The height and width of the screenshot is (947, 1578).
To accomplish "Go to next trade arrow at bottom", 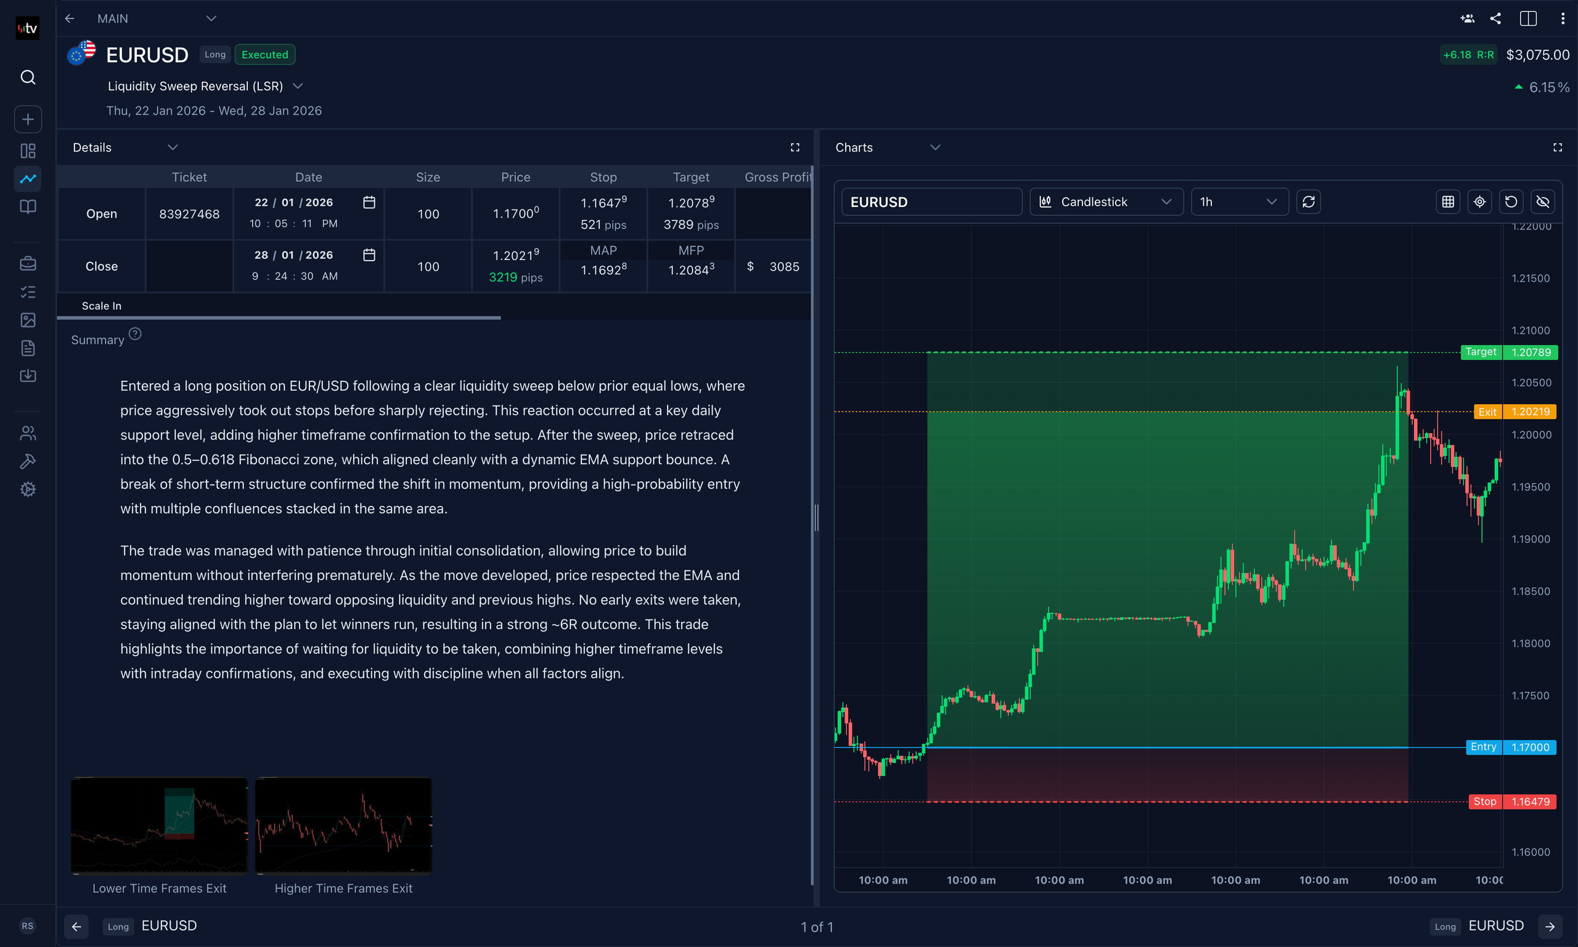I will pyautogui.click(x=1550, y=926).
